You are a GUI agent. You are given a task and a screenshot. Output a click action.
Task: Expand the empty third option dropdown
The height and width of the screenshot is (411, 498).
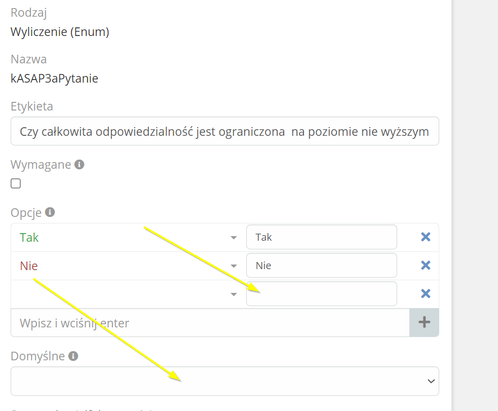pos(234,294)
